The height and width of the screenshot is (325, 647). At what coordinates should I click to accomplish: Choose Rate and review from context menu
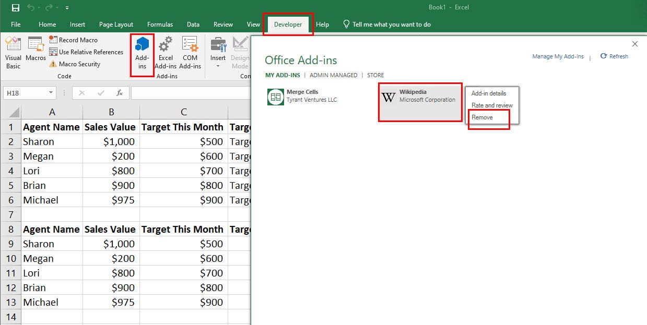tap(492, 105)
